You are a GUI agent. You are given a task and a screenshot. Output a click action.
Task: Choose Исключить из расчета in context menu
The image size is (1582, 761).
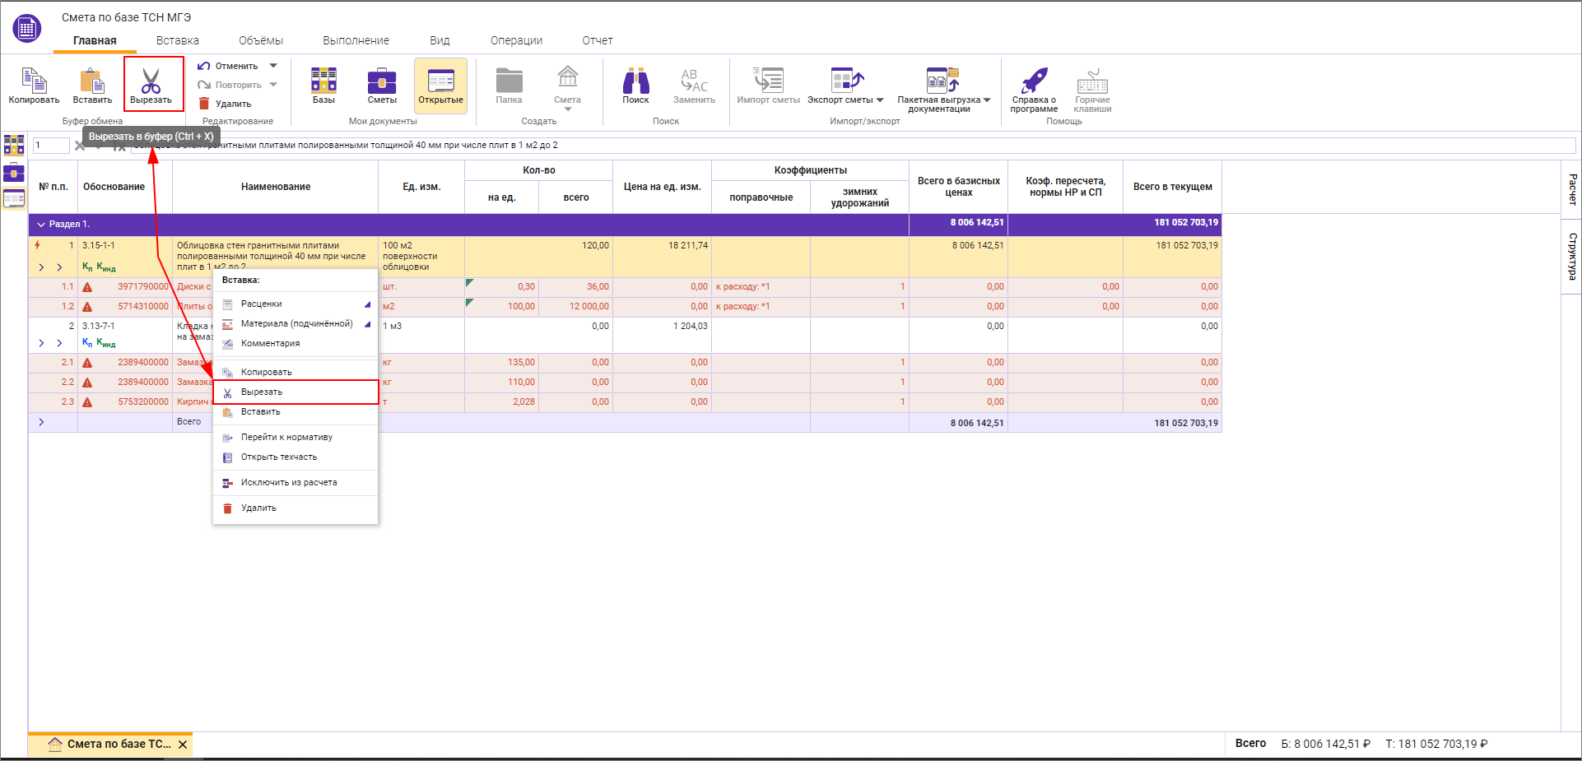point(295,483)
